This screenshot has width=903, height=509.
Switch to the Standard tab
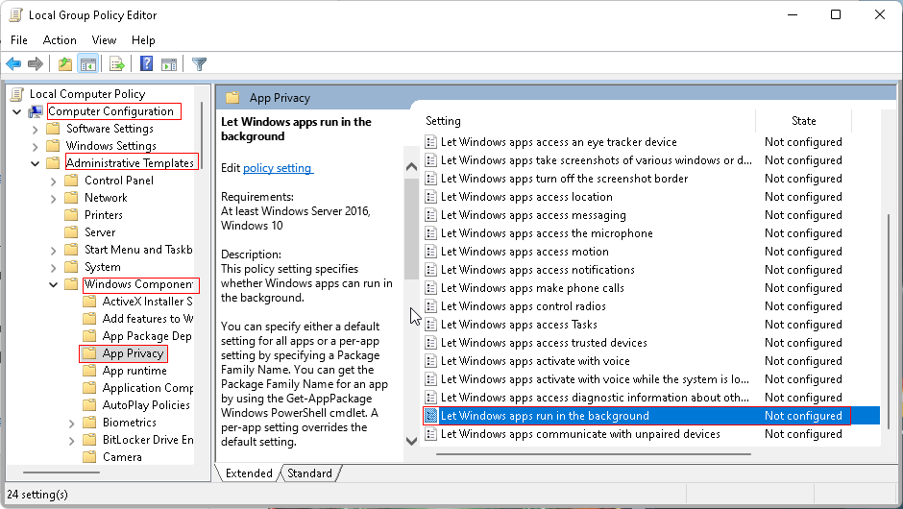[x=310, y=473]
